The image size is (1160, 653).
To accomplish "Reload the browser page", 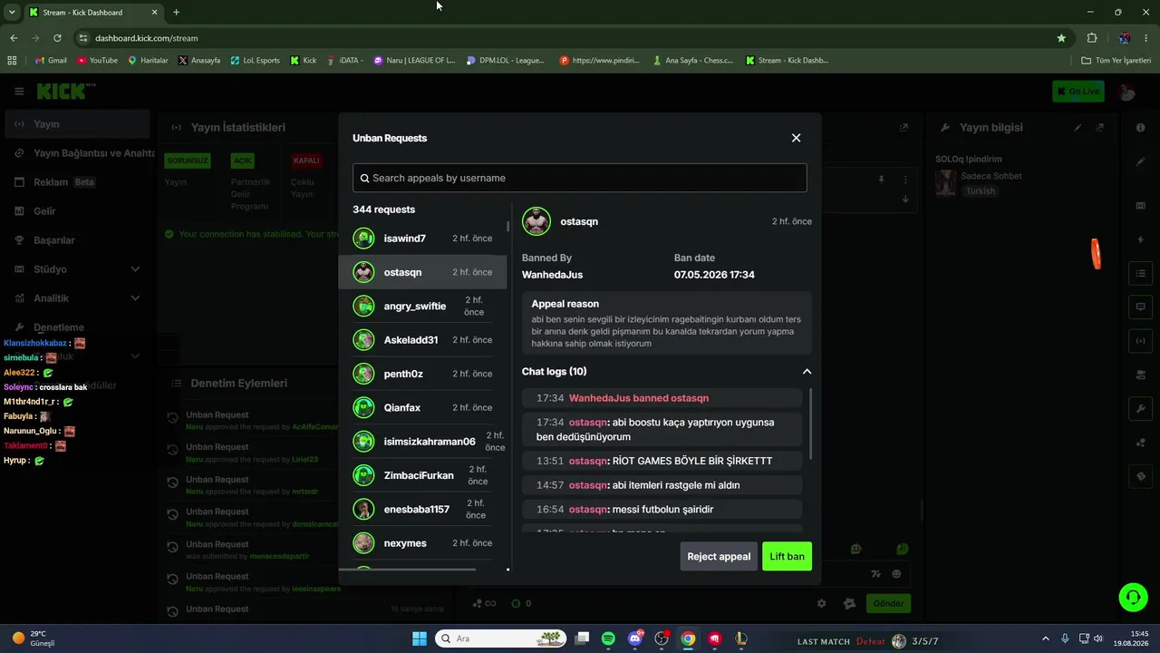I will point(57,38).
